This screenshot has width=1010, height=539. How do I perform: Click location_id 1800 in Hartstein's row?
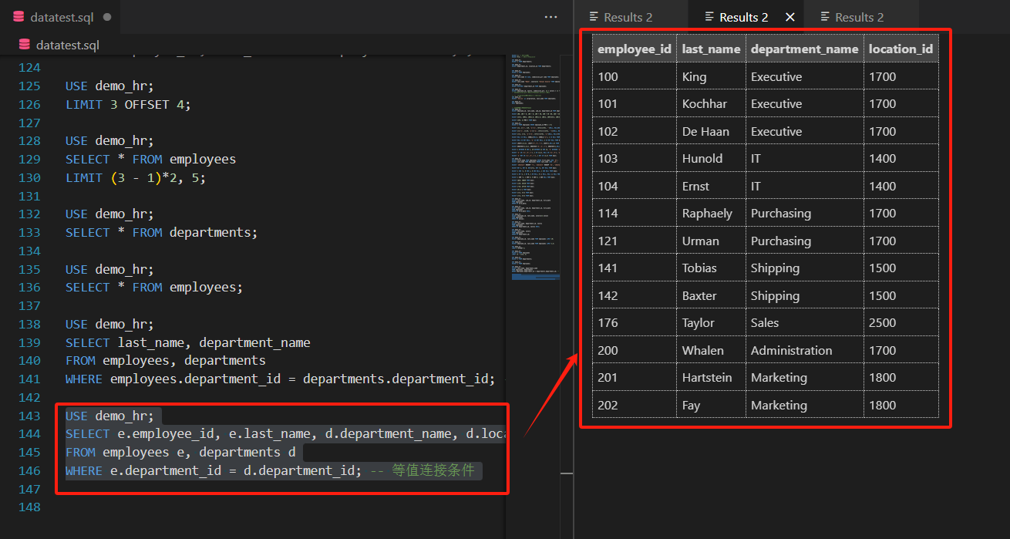[x=901, y=377]
